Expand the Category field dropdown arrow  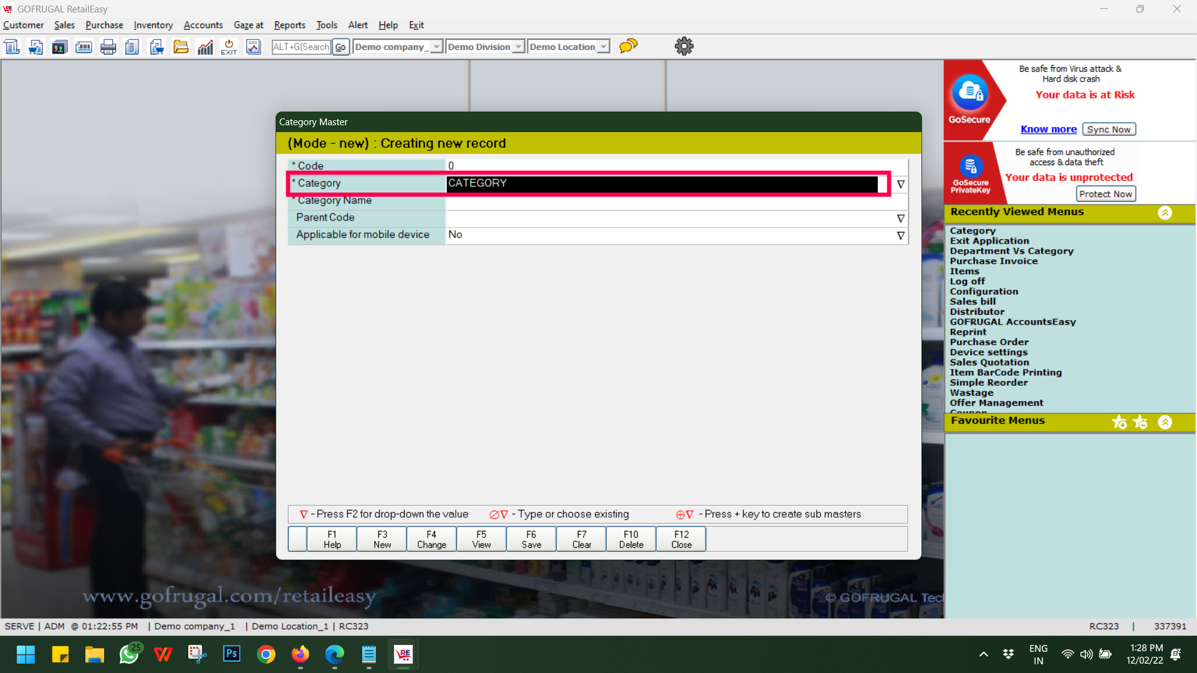(900, 184)
